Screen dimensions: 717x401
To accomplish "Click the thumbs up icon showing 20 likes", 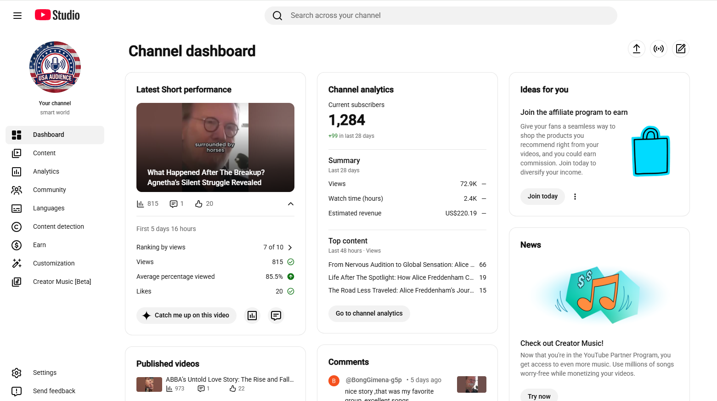I will (199, 204).
